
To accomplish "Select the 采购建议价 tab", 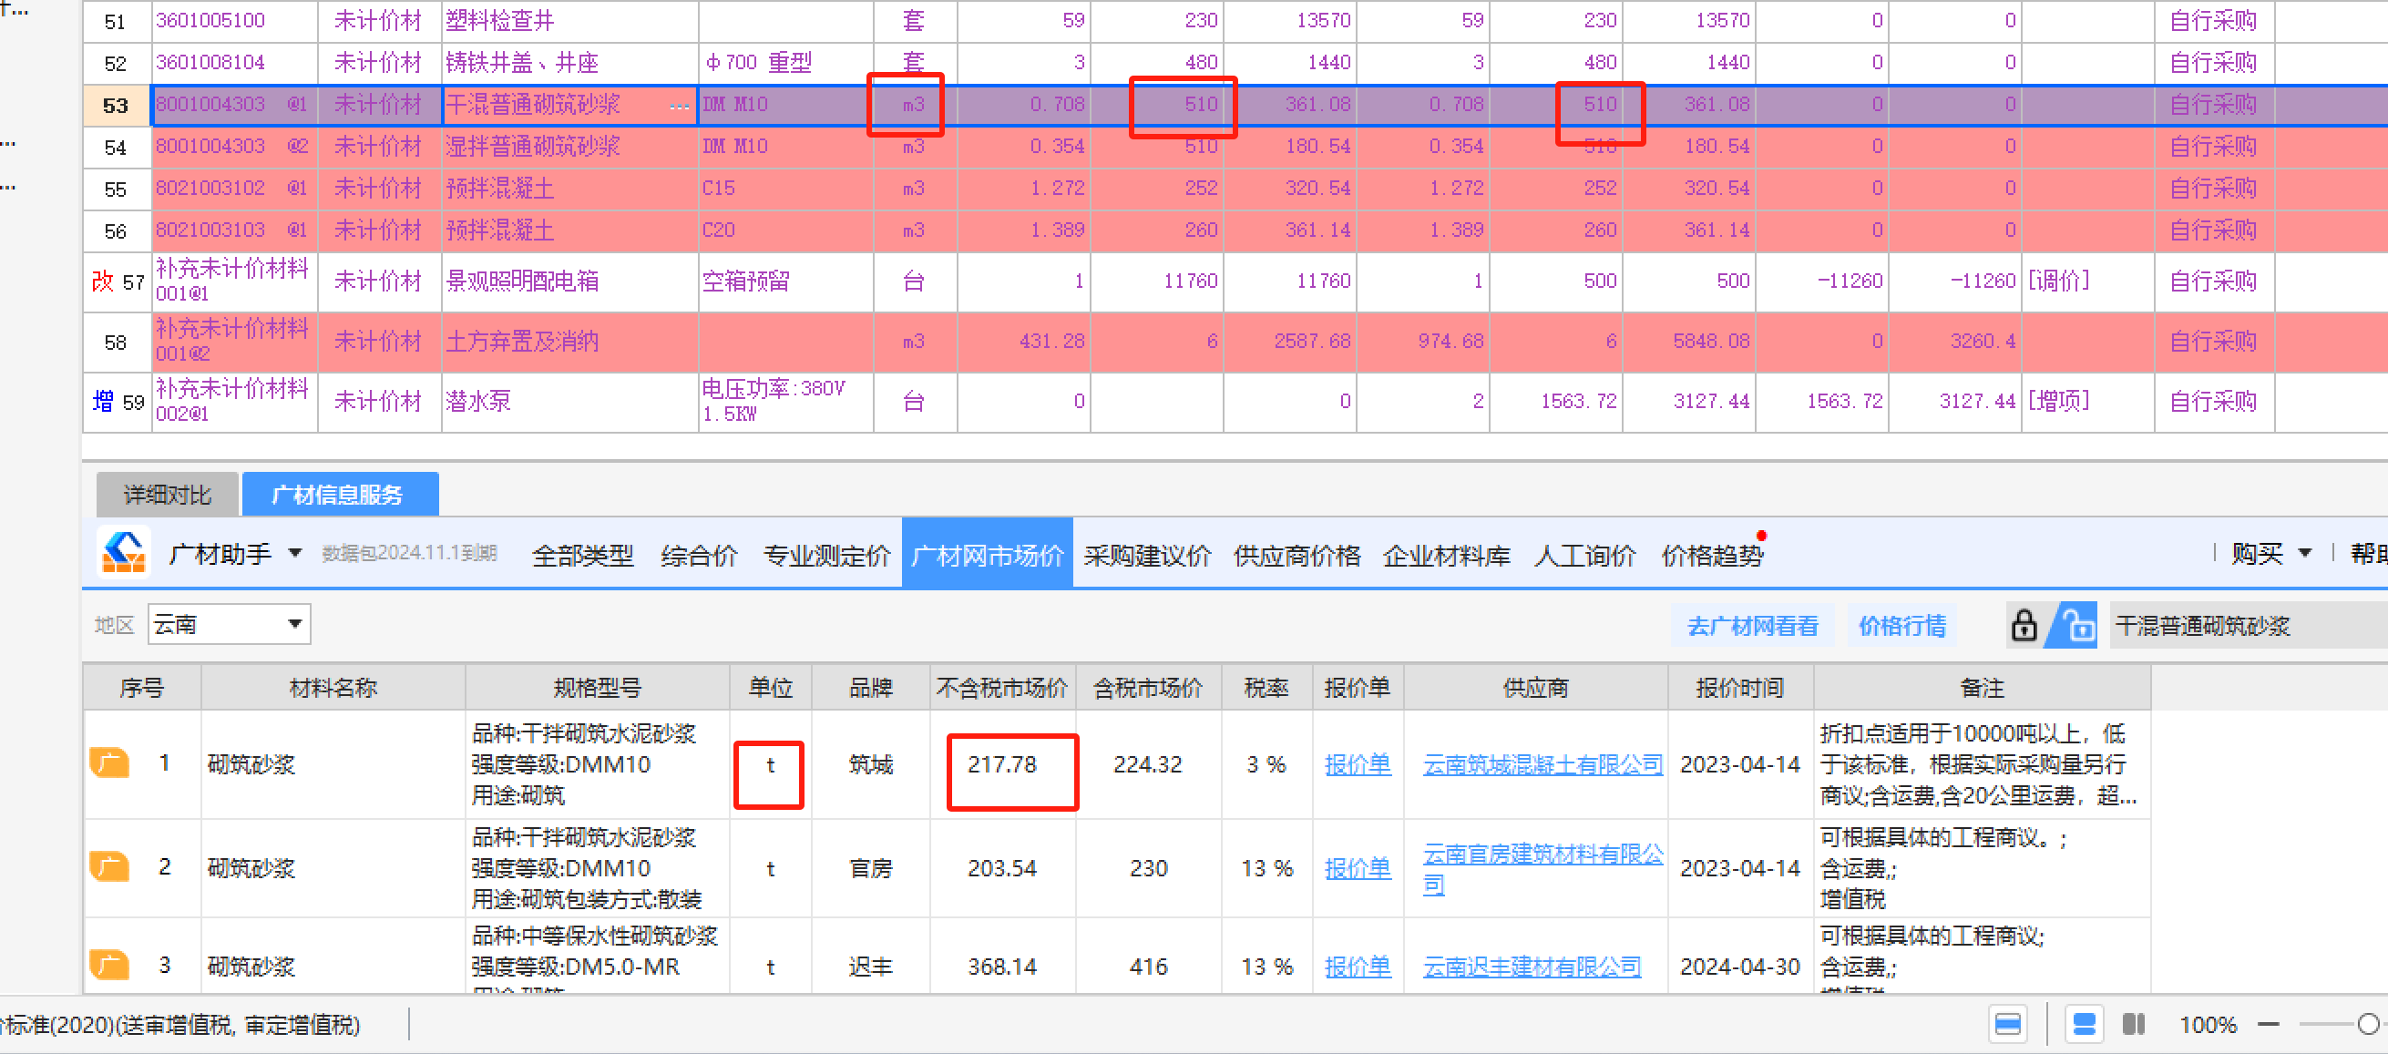I will [1147, 555].
